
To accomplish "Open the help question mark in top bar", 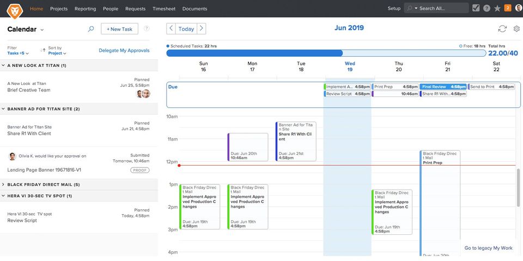I will (x=486, y=8).
